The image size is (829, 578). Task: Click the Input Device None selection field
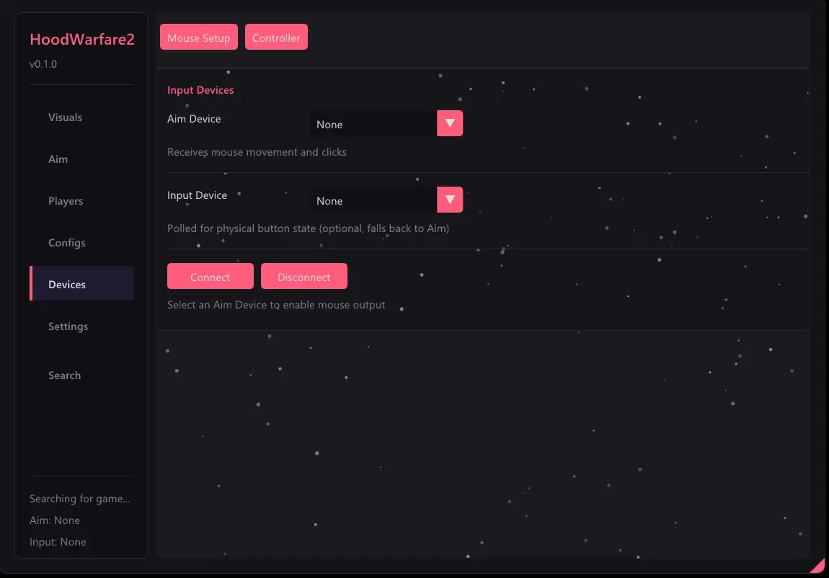373,200
